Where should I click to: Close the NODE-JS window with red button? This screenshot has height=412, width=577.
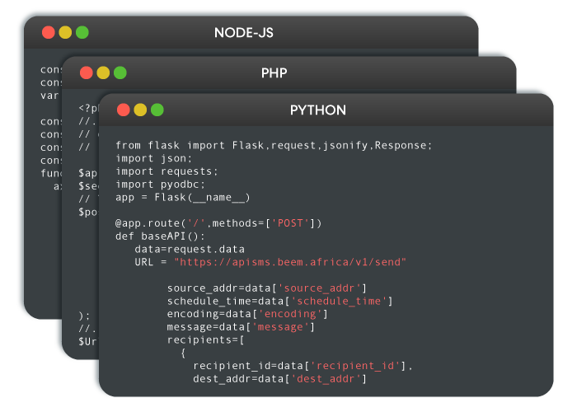(x=48, y=32)
